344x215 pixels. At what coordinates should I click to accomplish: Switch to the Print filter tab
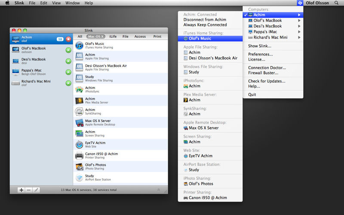157,37
